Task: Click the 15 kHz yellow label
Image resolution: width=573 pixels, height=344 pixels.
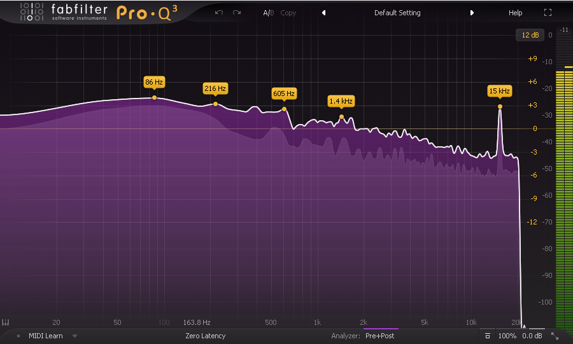Action: pyautogui.click(x=500, y=91)
